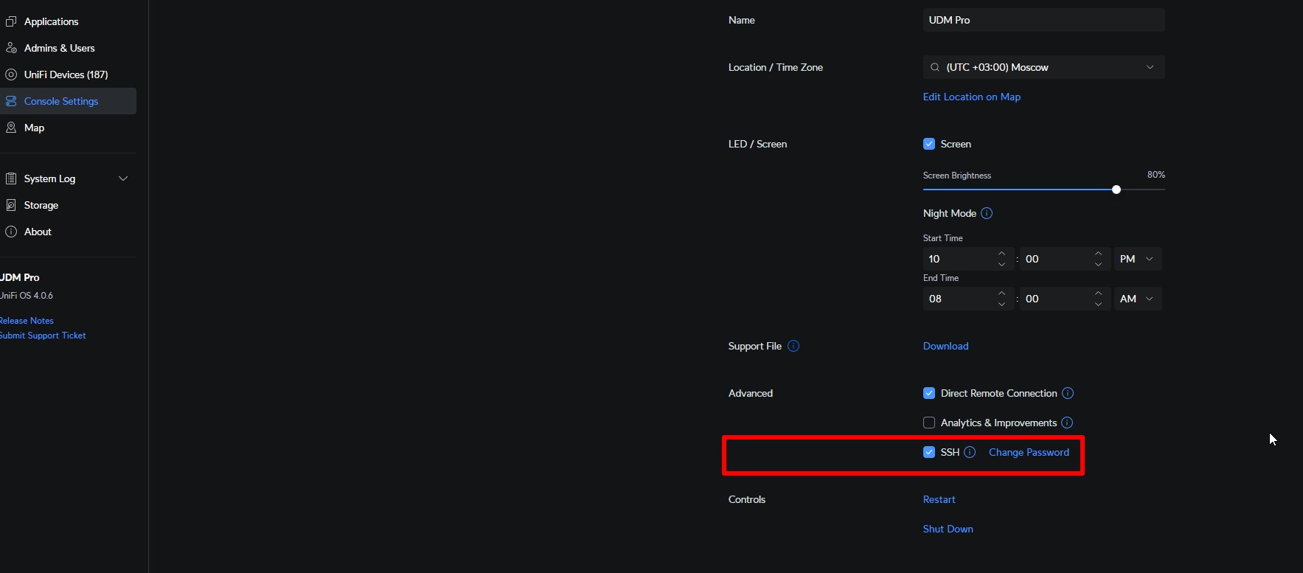Click the System Log icon
The image size is (1303, 573).
click(x=11, y=178)
